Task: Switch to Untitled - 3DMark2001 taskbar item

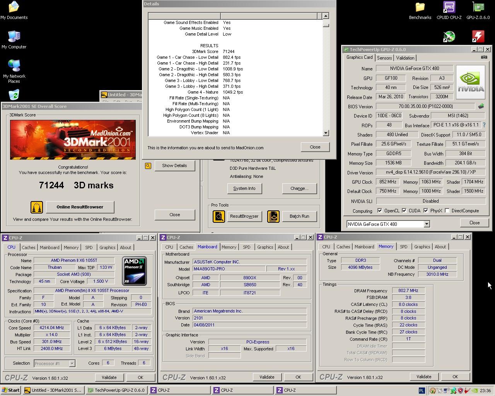Action: coord(53,390)
